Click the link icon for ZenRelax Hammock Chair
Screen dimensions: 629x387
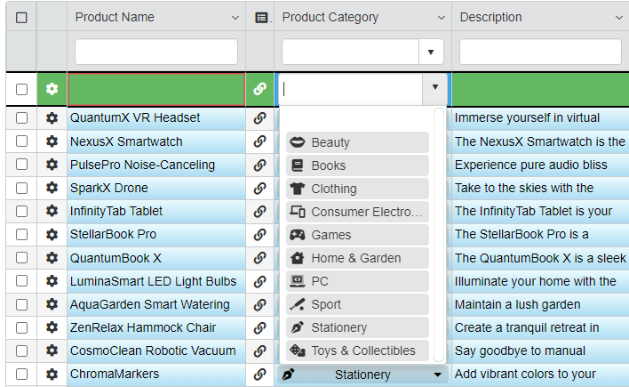(259, 327)
